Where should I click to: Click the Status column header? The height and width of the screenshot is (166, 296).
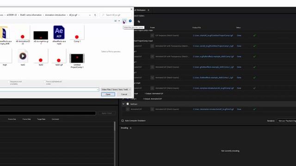[239, 28]
